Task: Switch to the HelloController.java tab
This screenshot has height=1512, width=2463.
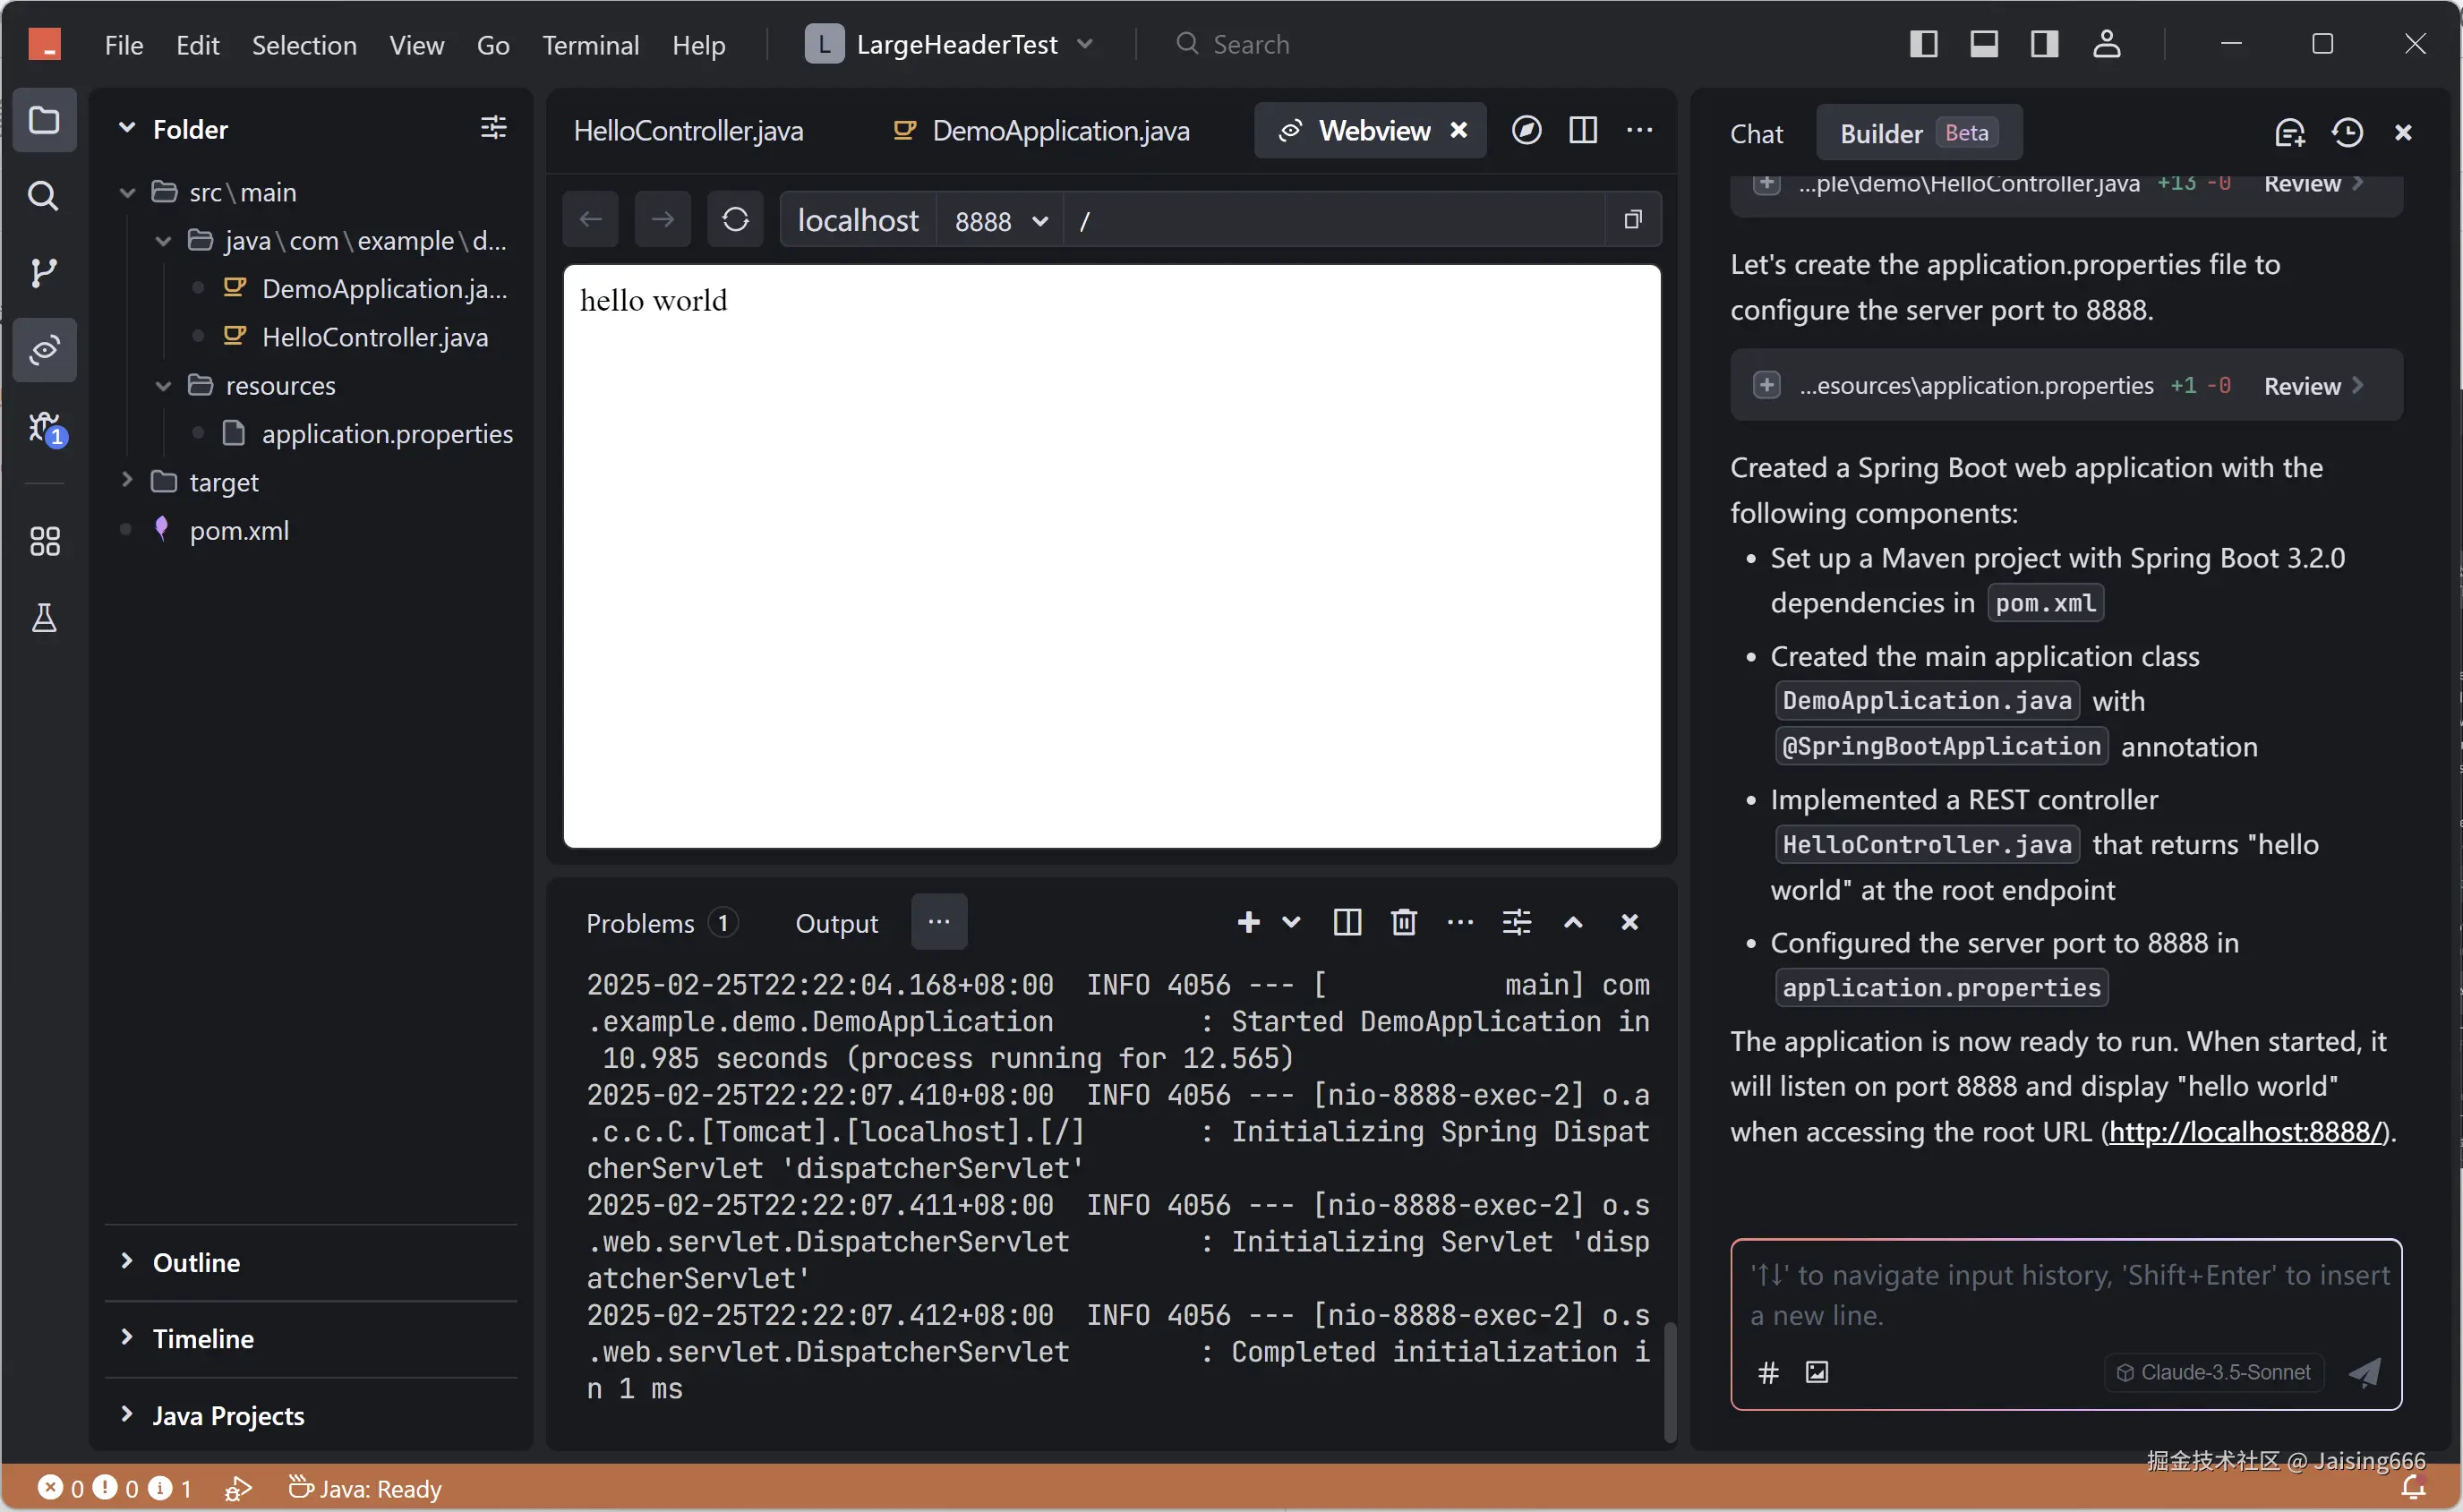Action: click(x=688, y=131)
